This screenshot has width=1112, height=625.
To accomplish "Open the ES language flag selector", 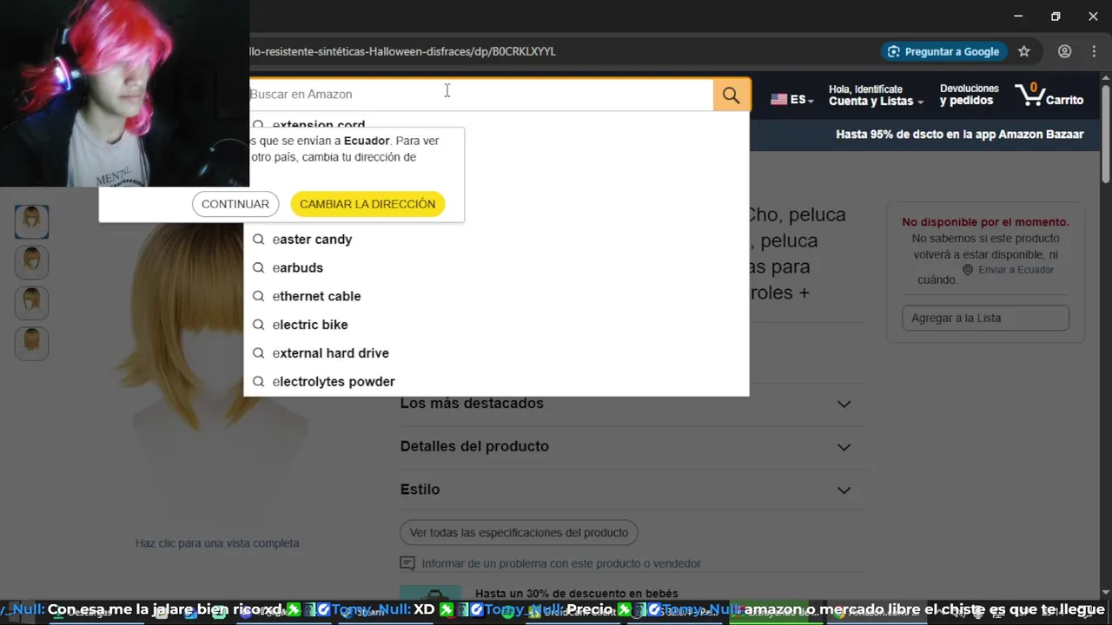I will click(x=791, y=100).
